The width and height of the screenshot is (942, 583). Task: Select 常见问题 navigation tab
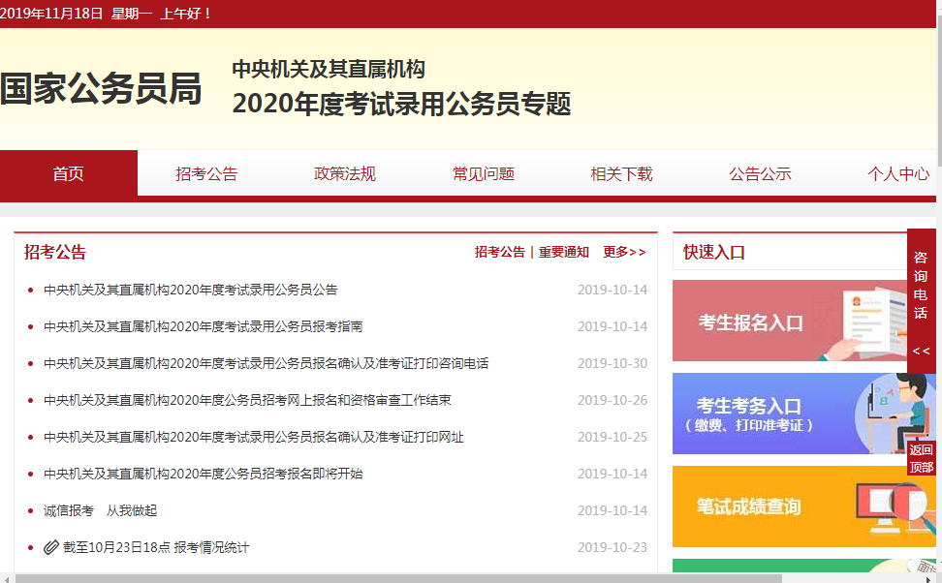[x=484, y=174]
